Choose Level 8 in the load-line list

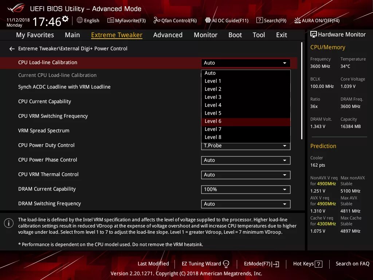pyautogui.click(x=246, y=137)
